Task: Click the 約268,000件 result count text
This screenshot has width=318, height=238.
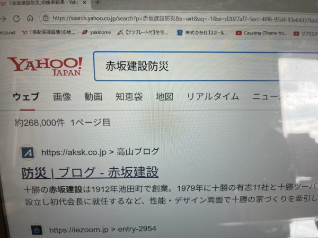Action: (40, 123)
